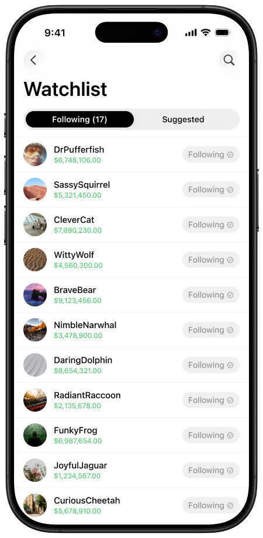Open search with magnifying glass icon
The width and height of the screenshot is (263, 538).
point(229,60)
